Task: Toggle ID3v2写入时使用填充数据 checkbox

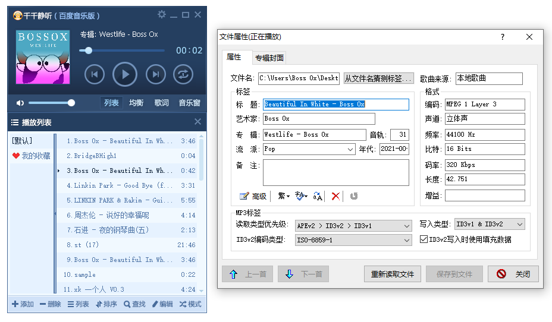Action: pyautogui.click(x=424, y=239)
